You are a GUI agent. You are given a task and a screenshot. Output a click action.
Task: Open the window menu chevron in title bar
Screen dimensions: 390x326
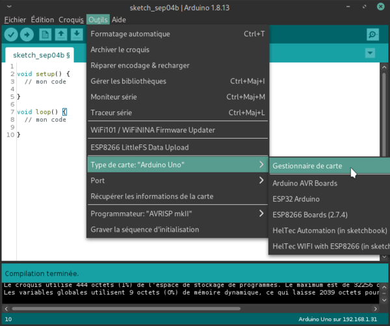click(9, 7)
